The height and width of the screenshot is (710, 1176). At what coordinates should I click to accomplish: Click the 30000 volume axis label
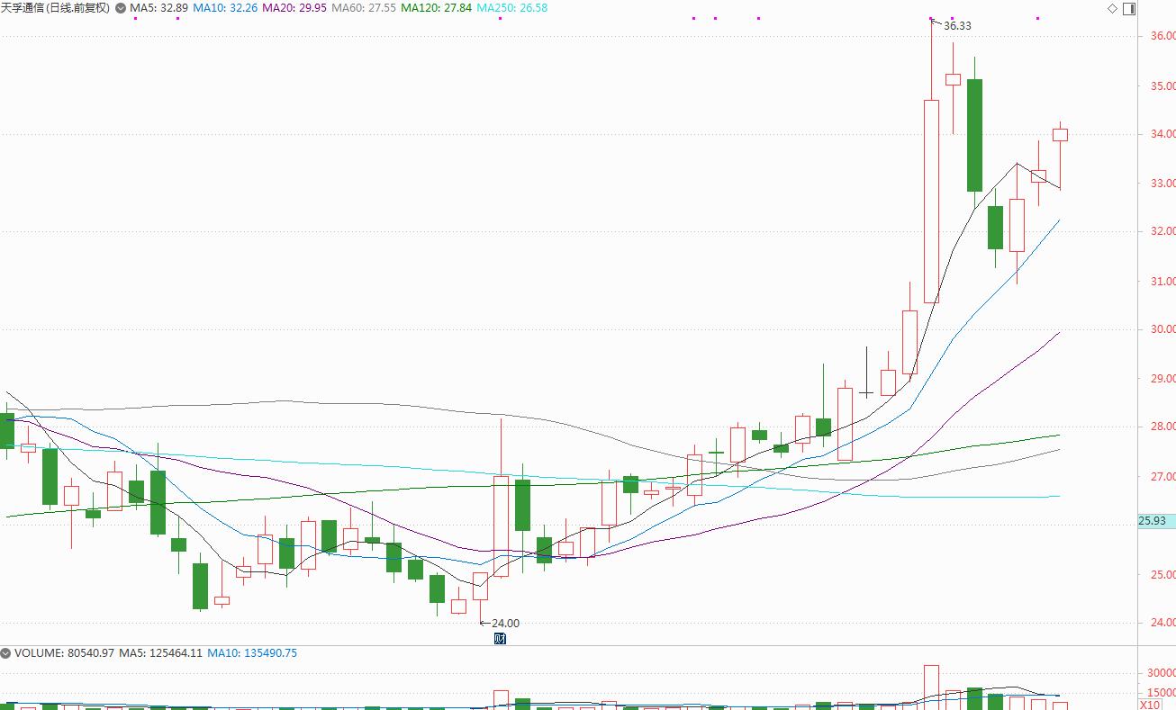(1160, 673)
